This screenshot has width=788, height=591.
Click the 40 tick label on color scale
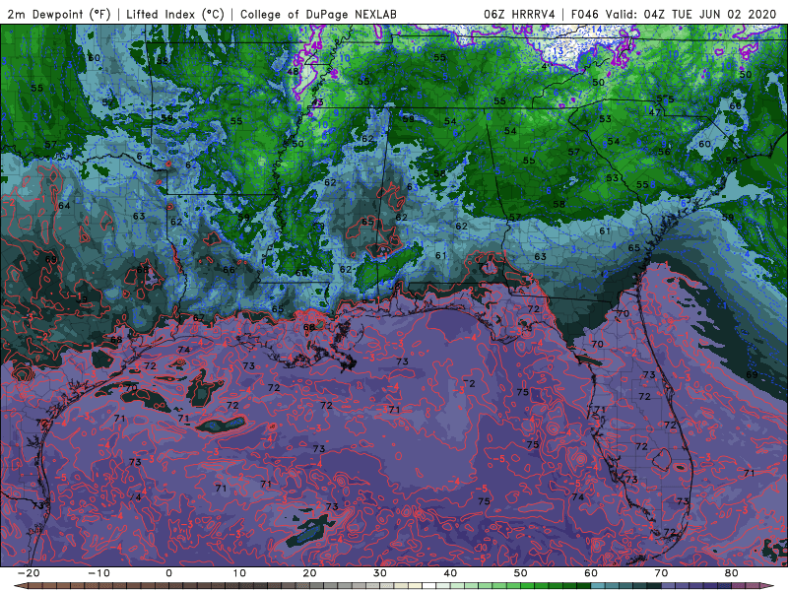[x=450, y=573]
